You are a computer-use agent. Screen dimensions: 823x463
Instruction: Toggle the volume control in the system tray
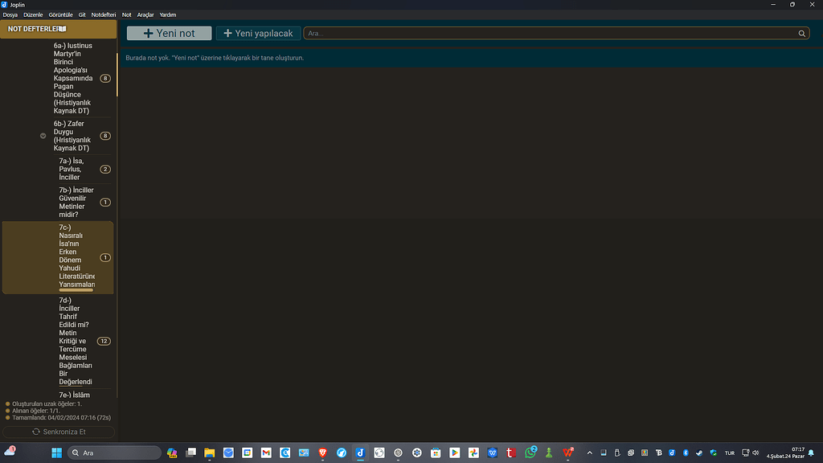pos(755,453)
